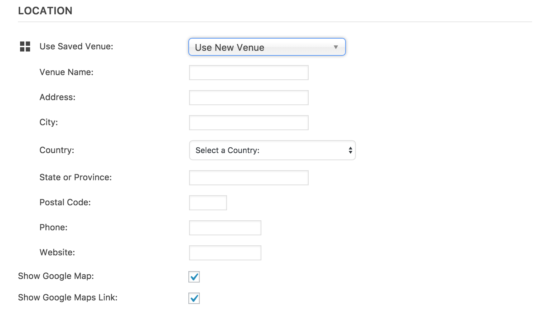Focus the Address input box
555x314 pixels.
click(248, 98)
